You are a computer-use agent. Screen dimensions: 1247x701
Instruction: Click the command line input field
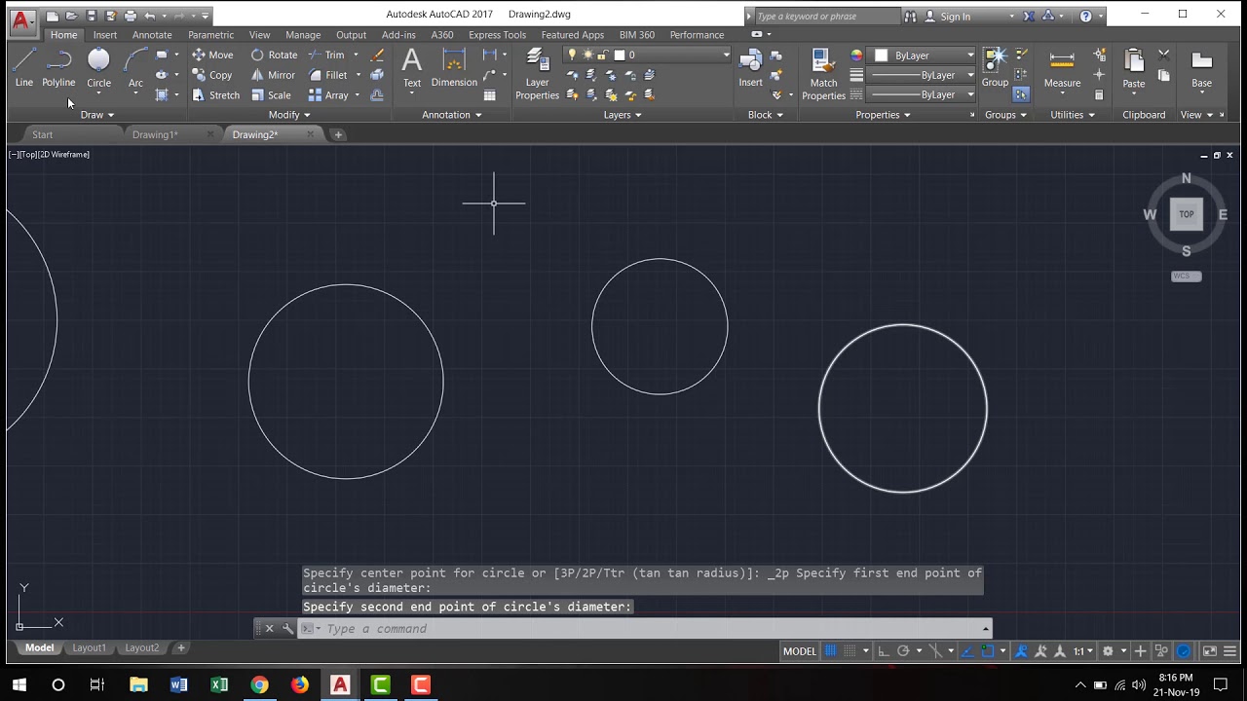pyautogui.click(x=643, y=629)
